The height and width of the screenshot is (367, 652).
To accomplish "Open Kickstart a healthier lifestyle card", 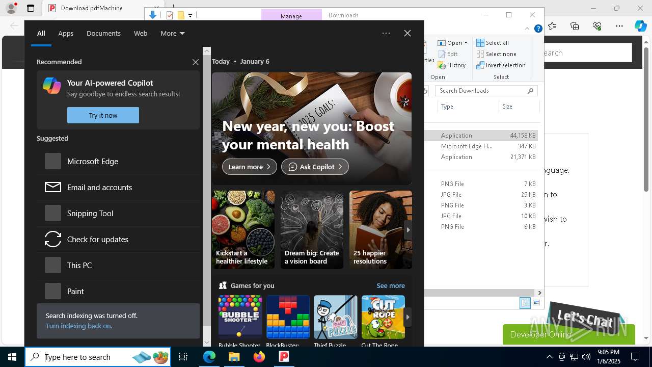I will [243, 230].
